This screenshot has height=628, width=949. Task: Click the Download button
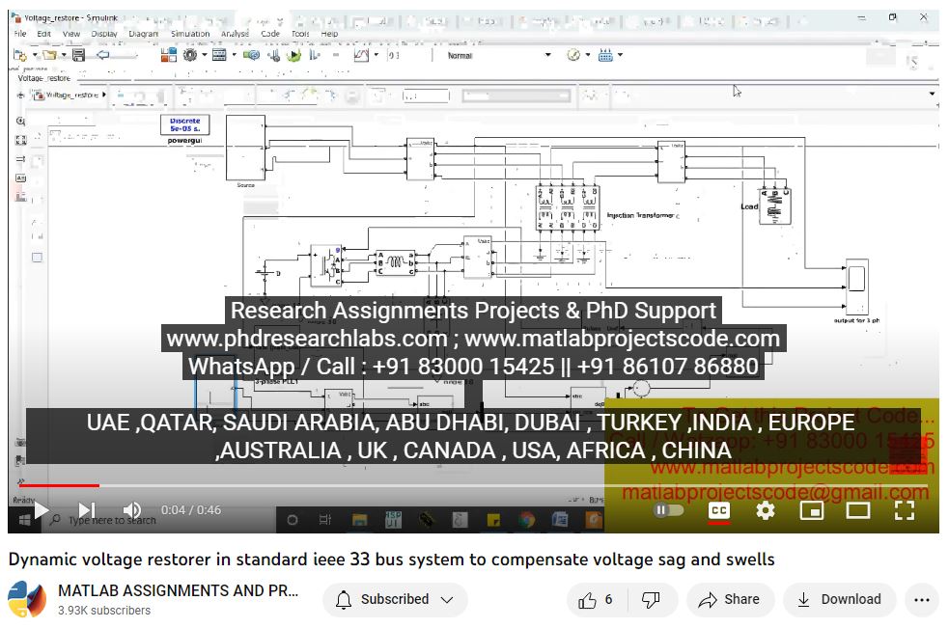click(x=839, y=600)
